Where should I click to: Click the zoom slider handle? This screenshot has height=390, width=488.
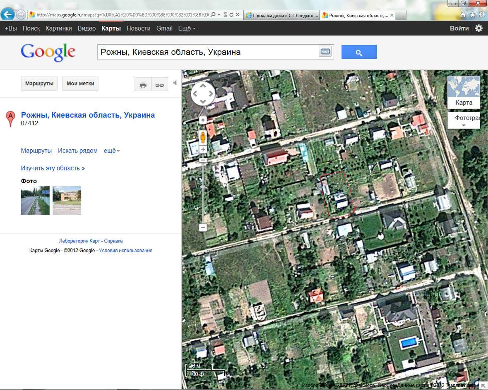pyautogui.click(x=203, y=160)
